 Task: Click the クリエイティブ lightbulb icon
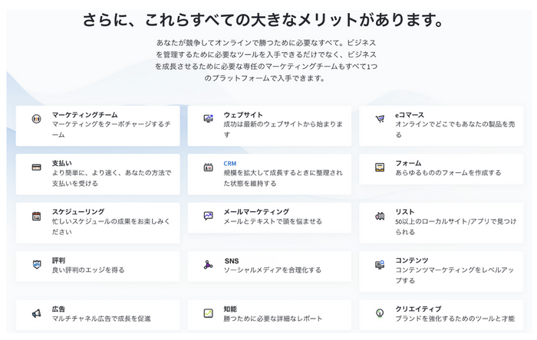pyautogui.click(x=380, y=313)
